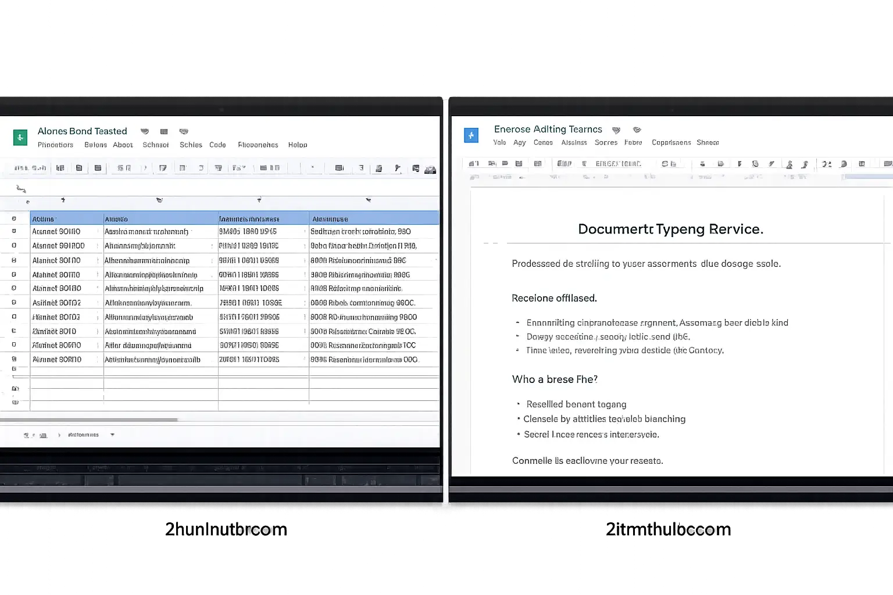Toggle the checkbox beside 'Asiiinet 80T02' row
893x595 pixels.
tap(14, 303)
